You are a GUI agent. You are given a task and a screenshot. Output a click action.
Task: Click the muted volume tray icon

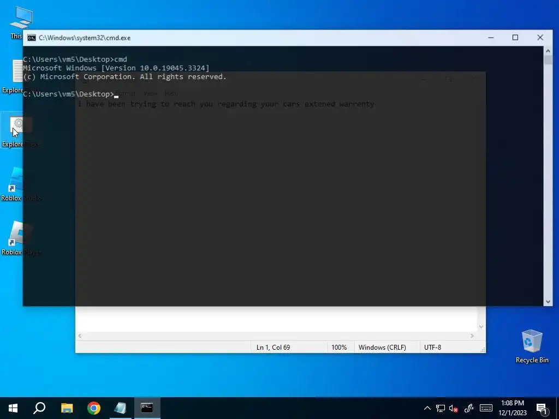(454, 408)
